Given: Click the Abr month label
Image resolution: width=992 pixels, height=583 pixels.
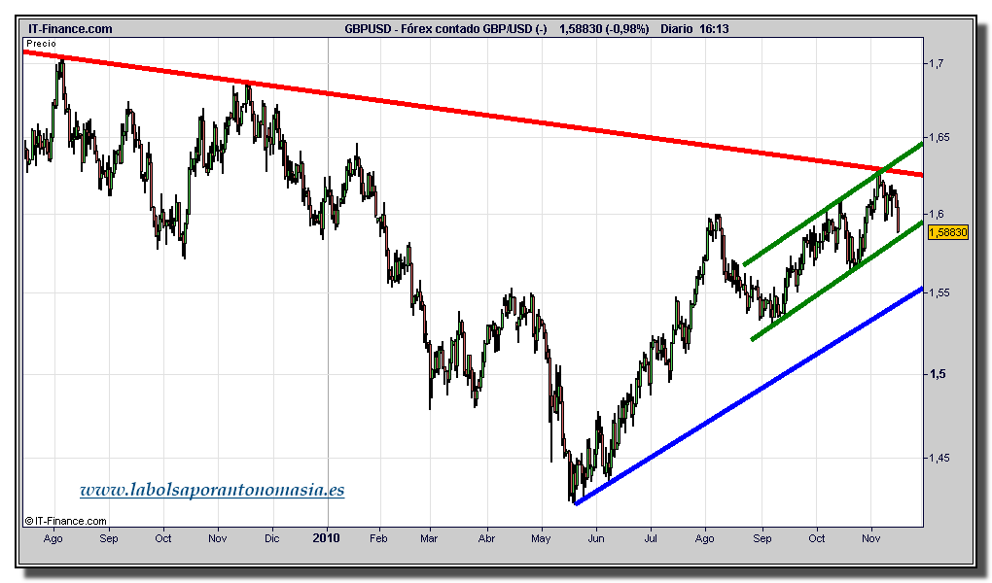Looking at the screenshot, I should click(486, 538).
